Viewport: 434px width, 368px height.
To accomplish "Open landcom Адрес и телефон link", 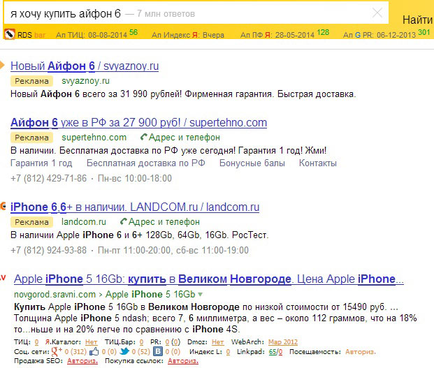I will pyautogui.click(x=164, y=222).
